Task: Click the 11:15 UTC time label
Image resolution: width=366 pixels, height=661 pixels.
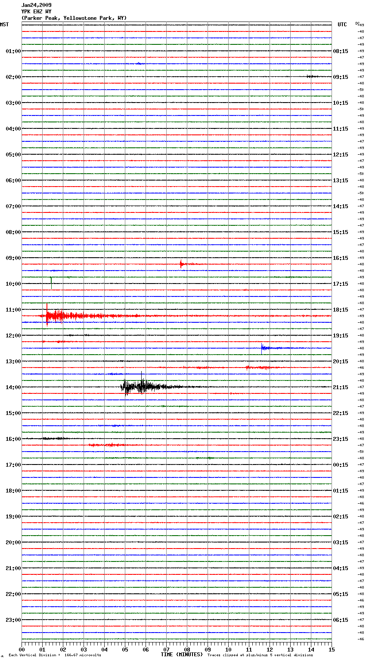Action: (x=341, y=129)
